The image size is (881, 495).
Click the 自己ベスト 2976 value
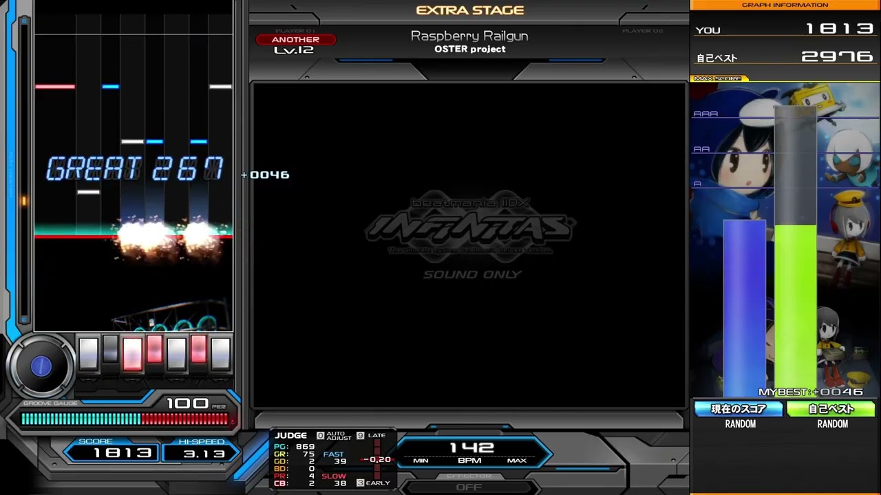(x=838, y=57)
